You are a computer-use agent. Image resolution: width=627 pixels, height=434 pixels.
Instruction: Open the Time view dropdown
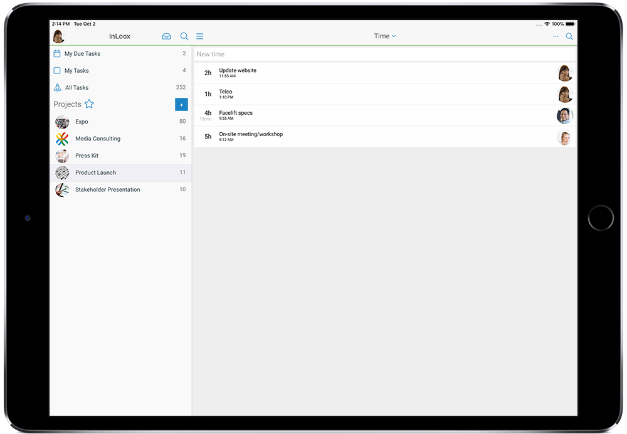point(385,36)
